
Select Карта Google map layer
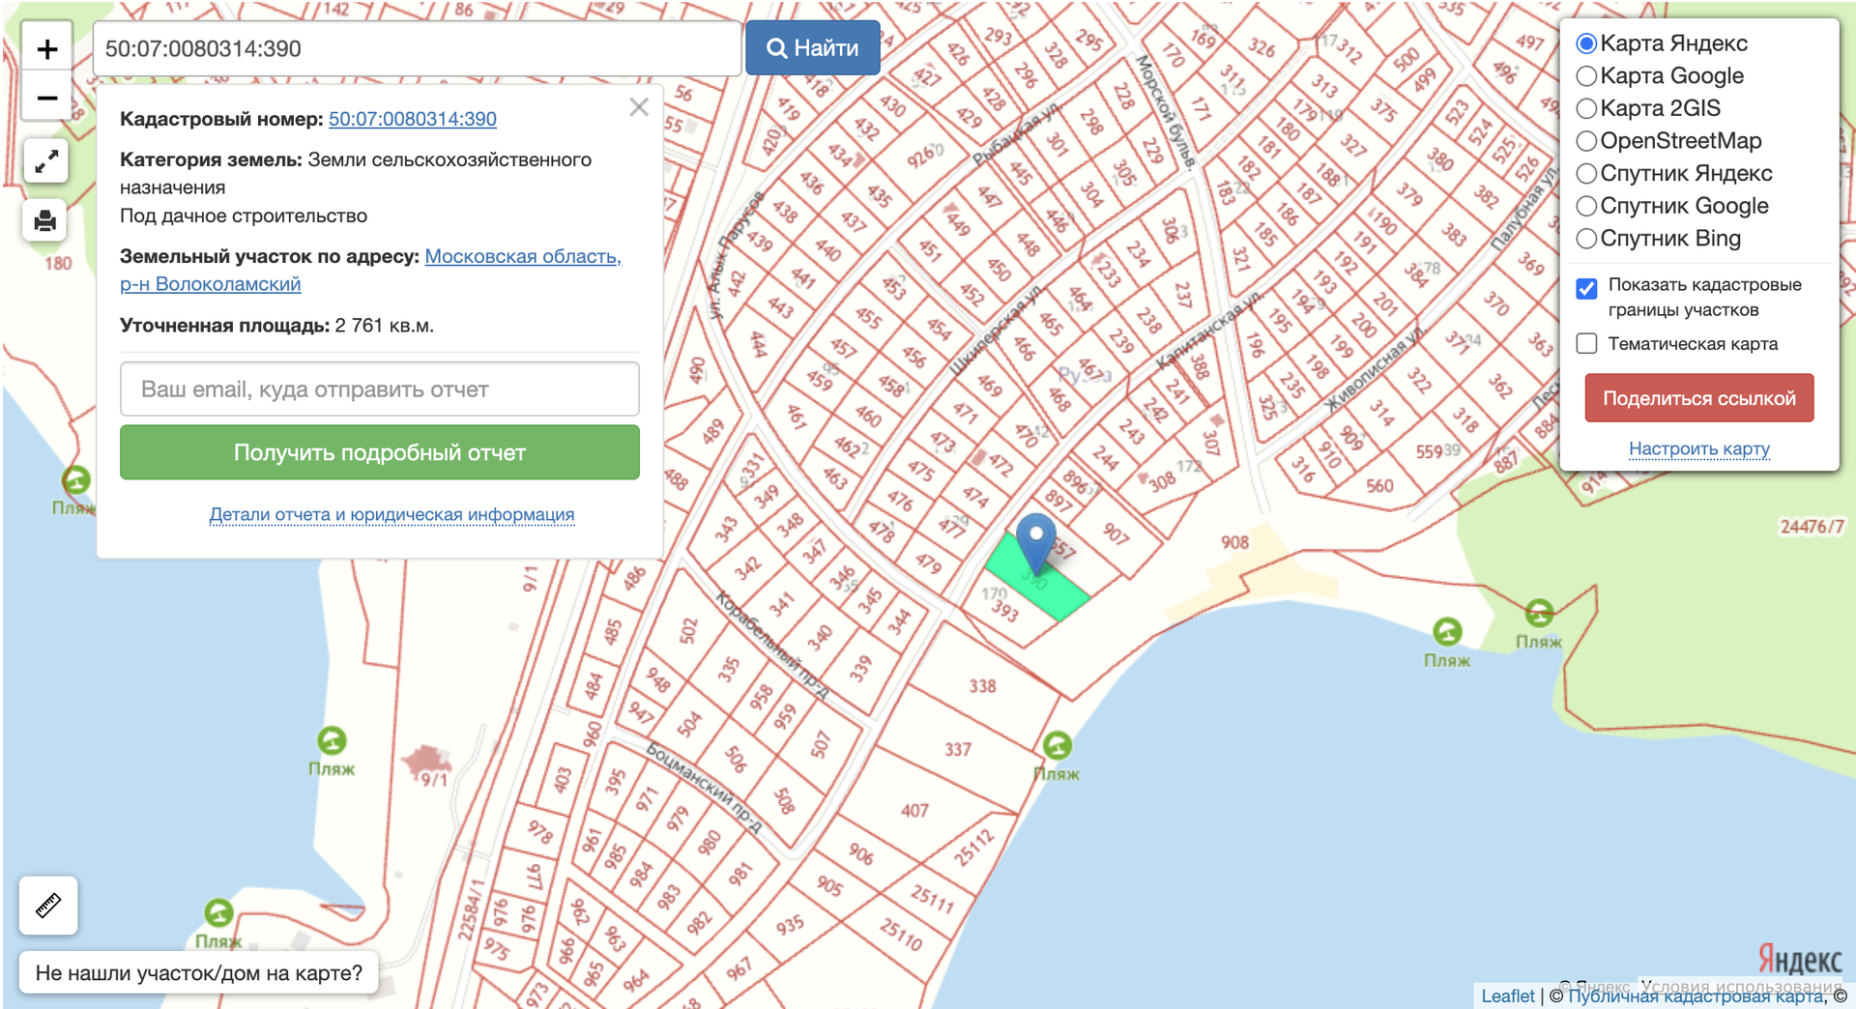click(x=1586, y=76)
